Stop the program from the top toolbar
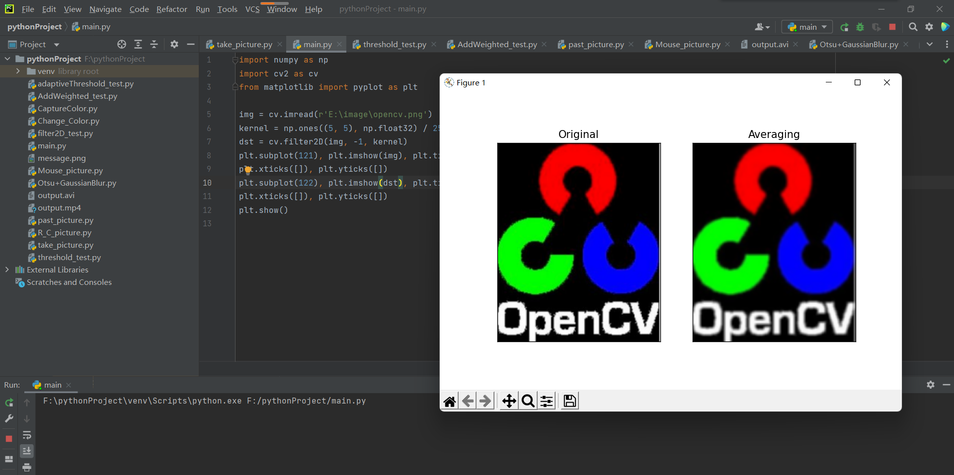 coord(892,27)
